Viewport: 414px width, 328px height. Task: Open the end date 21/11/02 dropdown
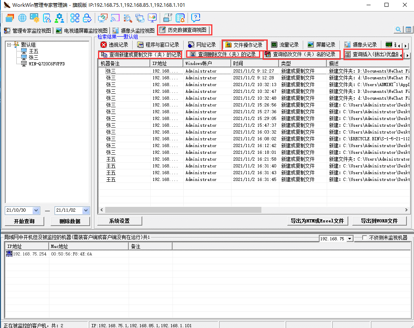pyautogui.click(x=86, y=210)
